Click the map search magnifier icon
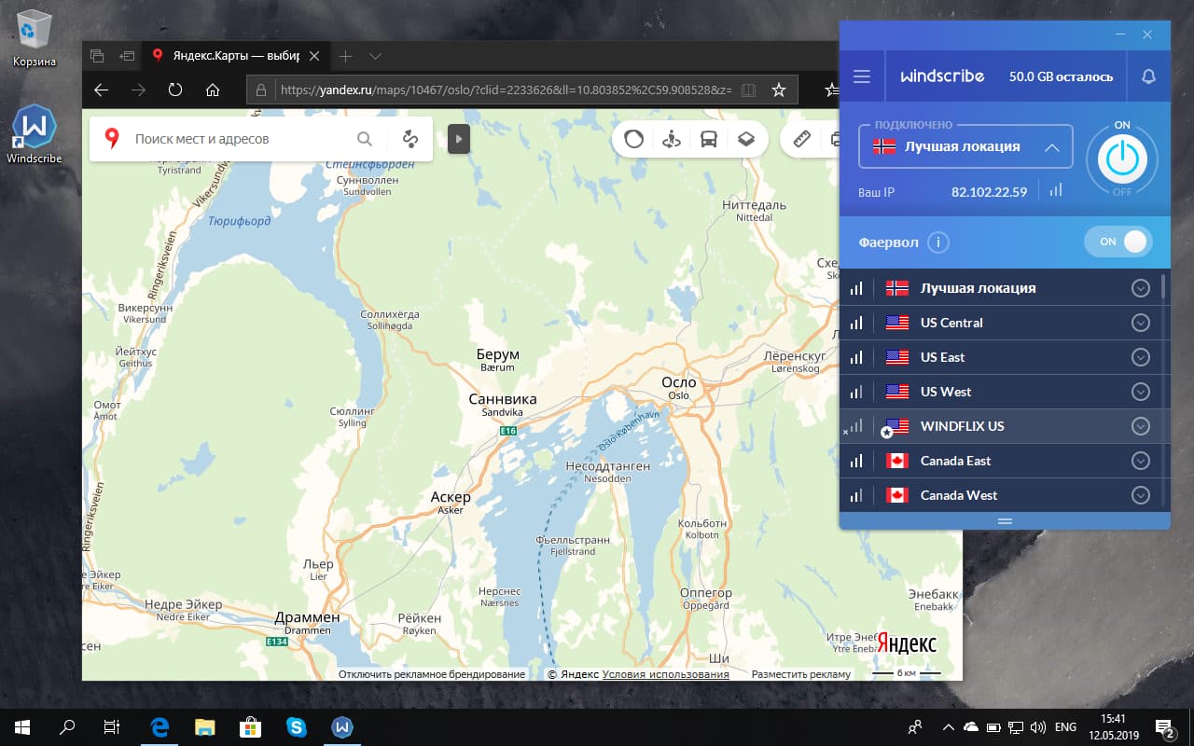Viewport: 1194px width, 746px height. (x=365, y=139)
